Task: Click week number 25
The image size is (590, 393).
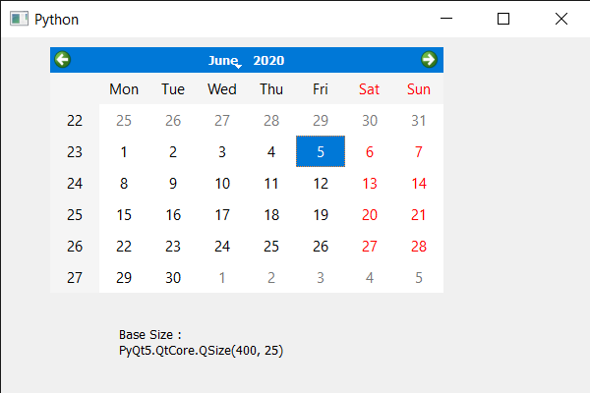Action: point(75,215)
